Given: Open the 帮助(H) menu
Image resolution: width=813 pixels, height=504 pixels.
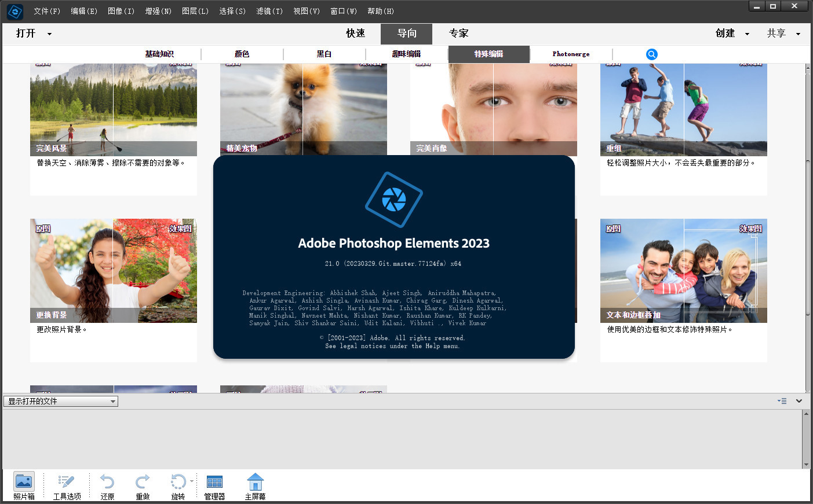Looking at the screenshot, I should pyautogui.click(x=381, y=11).
